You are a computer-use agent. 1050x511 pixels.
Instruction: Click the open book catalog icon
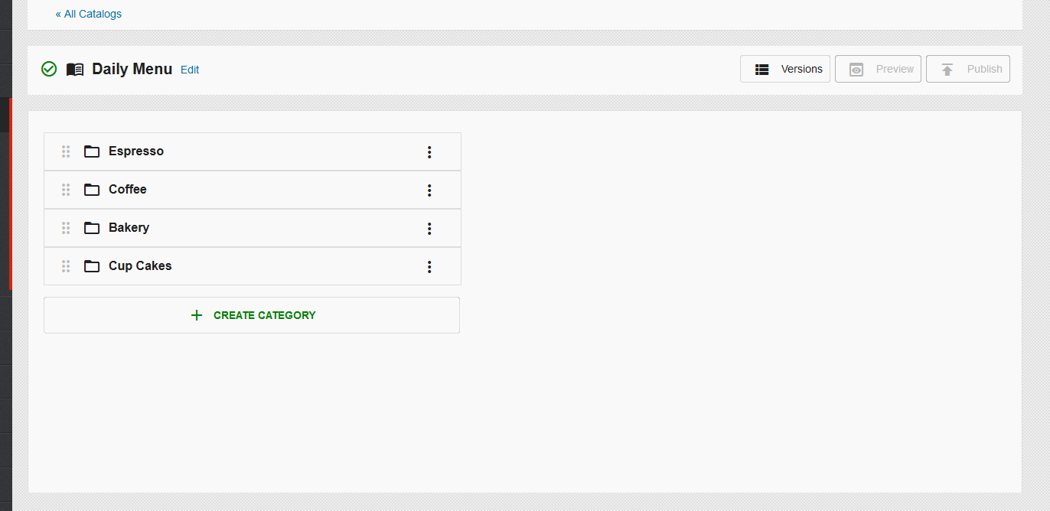(75, 70)
